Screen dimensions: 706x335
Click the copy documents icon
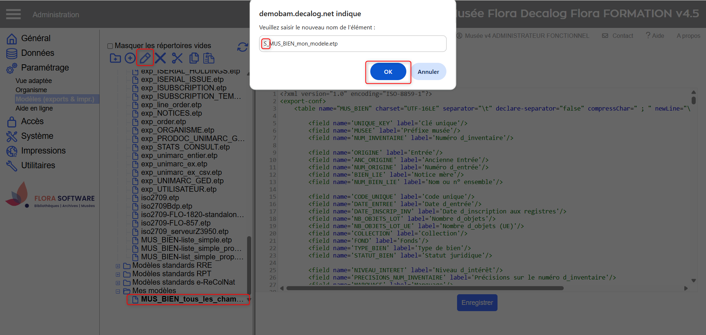tap(194, 58)
